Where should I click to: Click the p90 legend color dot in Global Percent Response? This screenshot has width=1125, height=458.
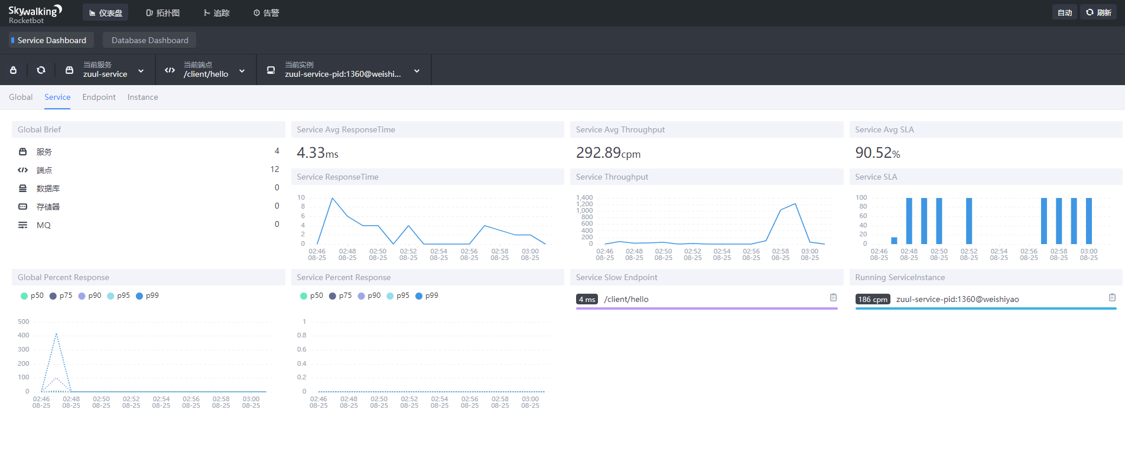pyautogui.click(x=82, y=296)
